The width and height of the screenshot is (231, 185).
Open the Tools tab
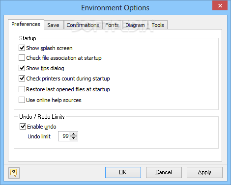158,25
